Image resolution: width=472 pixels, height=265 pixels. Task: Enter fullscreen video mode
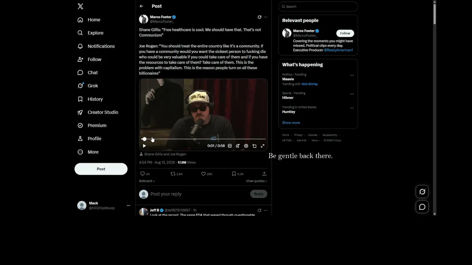tap(263, 146)
